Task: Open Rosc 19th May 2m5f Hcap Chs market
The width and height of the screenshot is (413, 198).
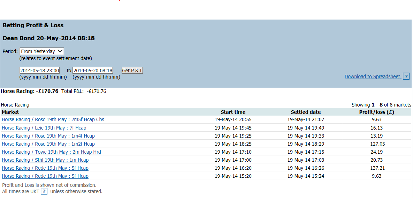Action: coord(53,119)
